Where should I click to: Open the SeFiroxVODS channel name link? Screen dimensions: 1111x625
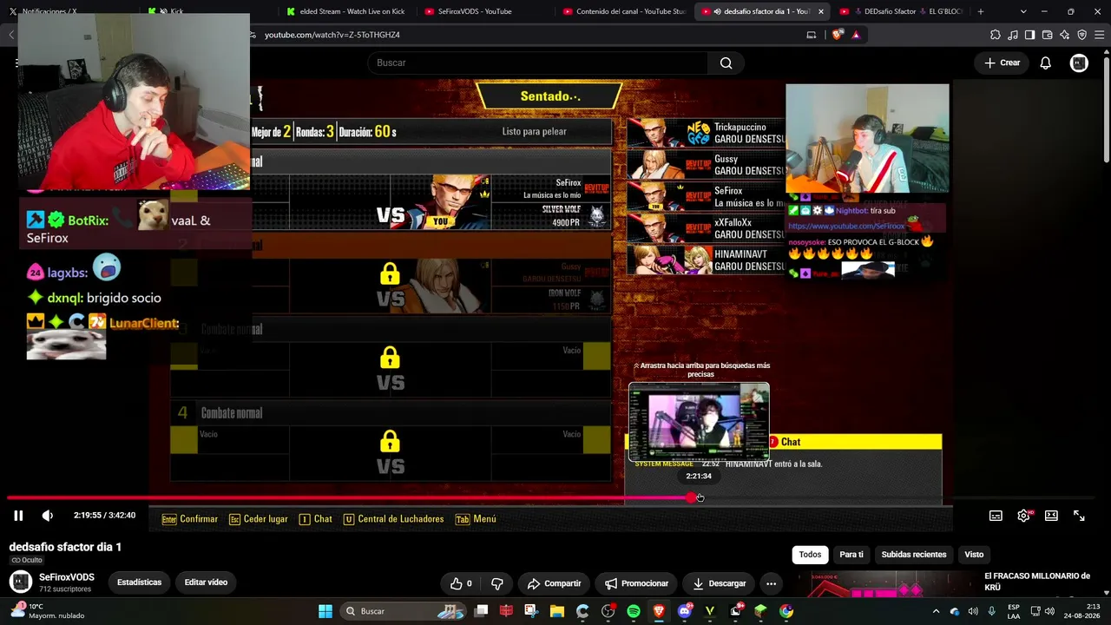(67, 577)
